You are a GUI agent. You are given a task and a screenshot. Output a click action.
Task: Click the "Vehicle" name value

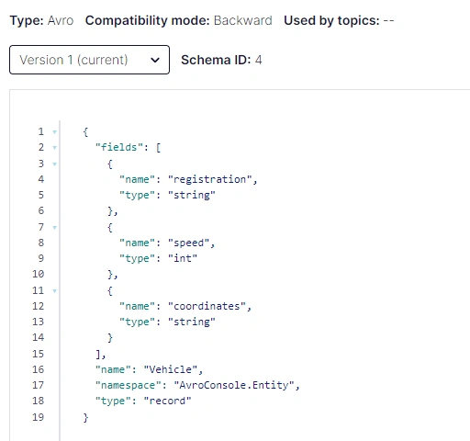tap(171, 369)
